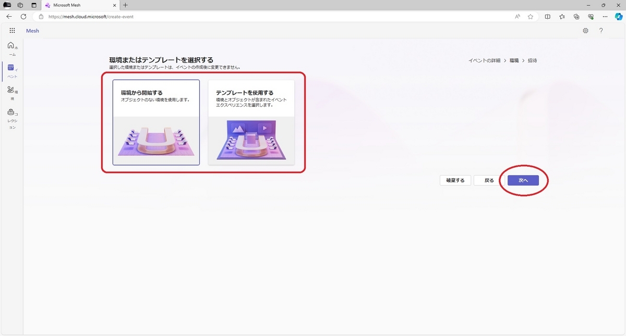The height and width of the screenshot is (336, 626).
Task: Click the browser profile avatar
Action: coord(7,5)
